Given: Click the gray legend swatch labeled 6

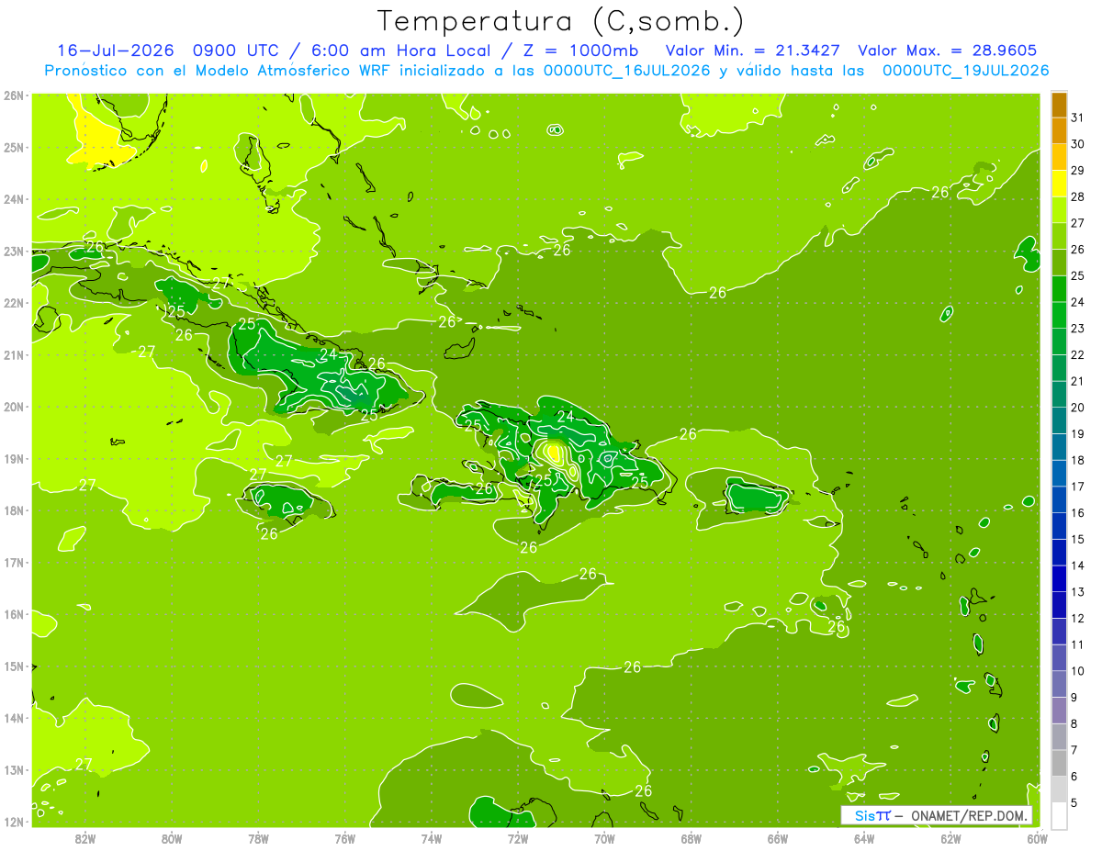Looking at the screenshot, I should pyautogui.click(x=1059, y=763).
